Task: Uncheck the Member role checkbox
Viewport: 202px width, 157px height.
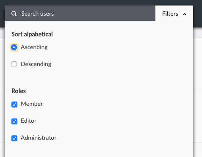Action: (x=14, y=105)
